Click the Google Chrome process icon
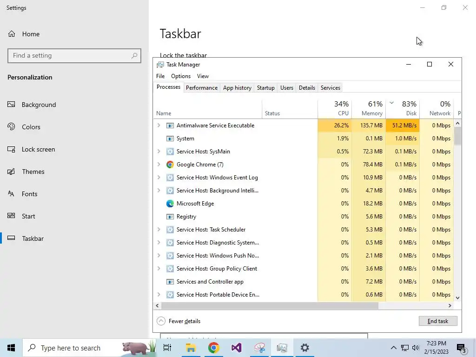Image resolution: width=476 pixels, height=357 pixels. [x=170, y=165]
